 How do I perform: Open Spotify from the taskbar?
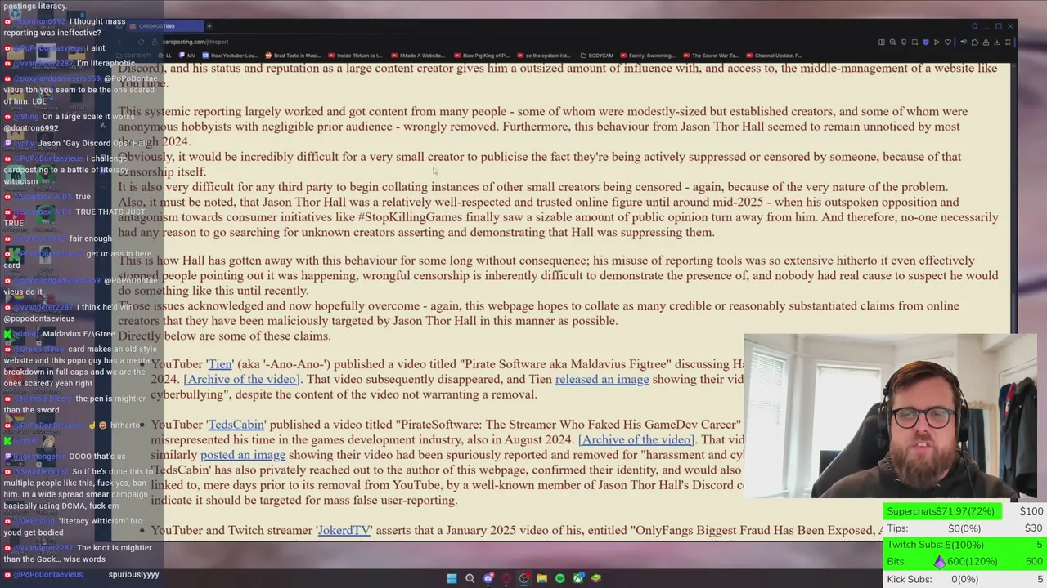coord(559,578)
